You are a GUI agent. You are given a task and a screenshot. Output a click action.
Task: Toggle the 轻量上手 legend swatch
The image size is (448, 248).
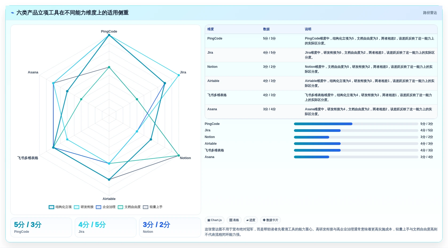tap(146, 207)
